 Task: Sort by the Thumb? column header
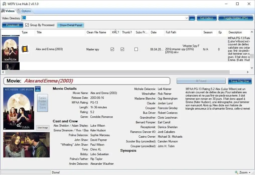pyautogui.click(x=127, y=32)
